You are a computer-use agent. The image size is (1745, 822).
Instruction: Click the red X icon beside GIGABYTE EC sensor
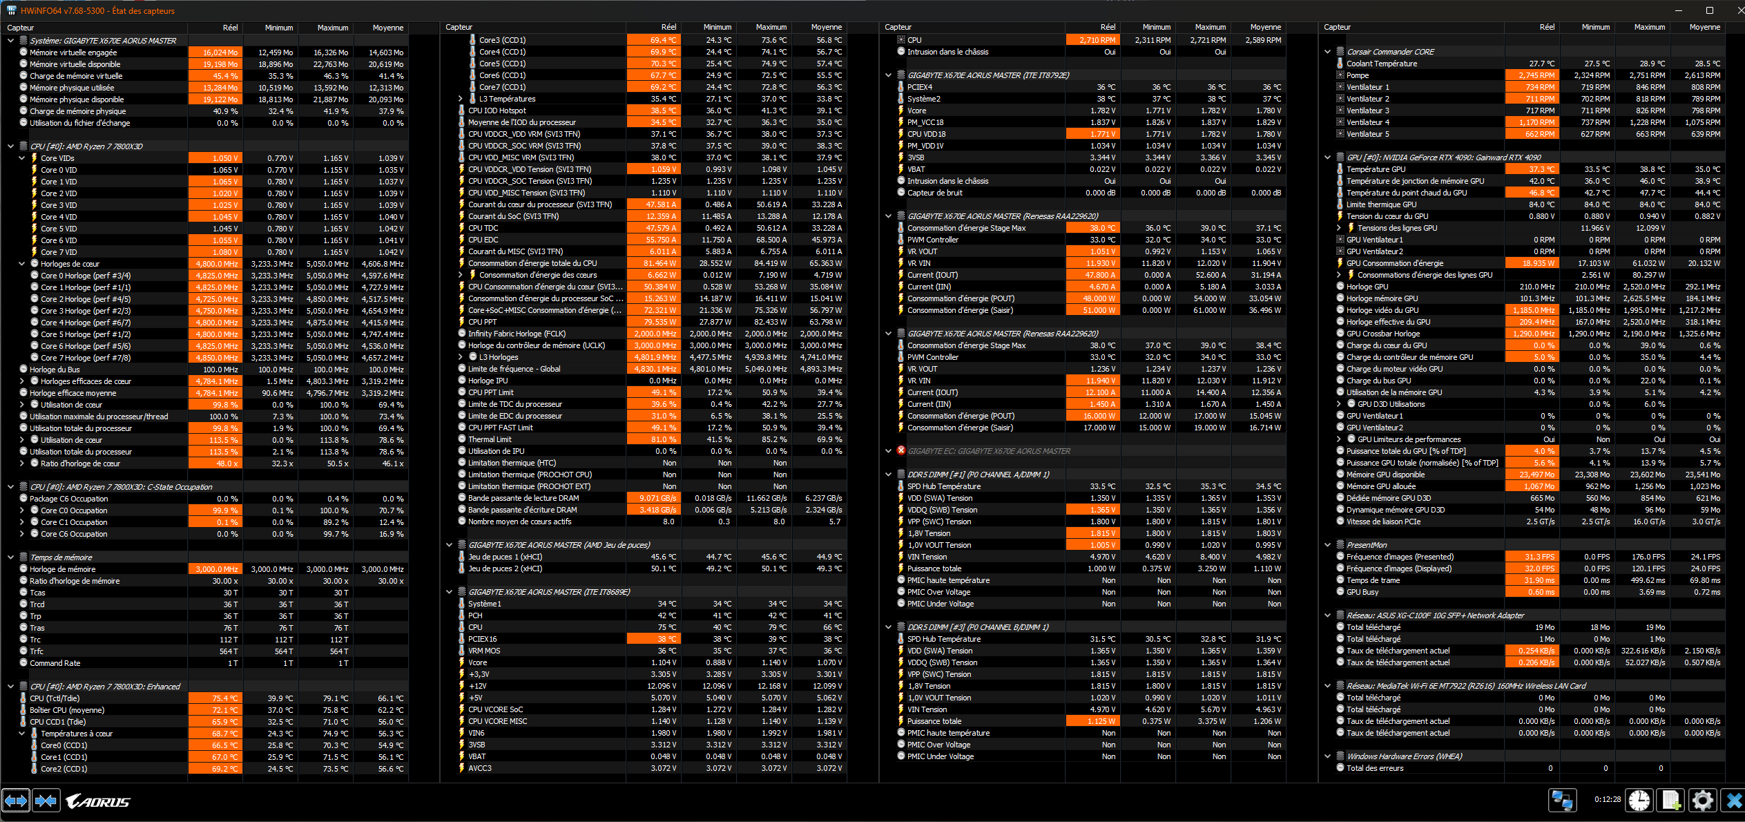(x=900, y=450)
